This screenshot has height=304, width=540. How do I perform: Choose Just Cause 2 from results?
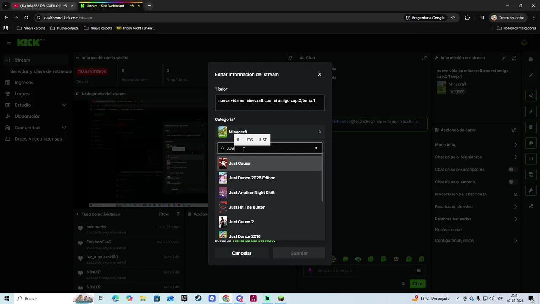pyautogui.click(x=270, y=222)
